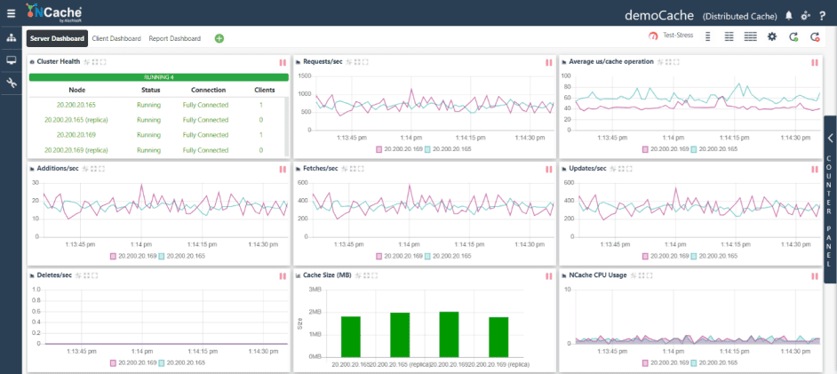Screen dimensions: 837x374
Task: Click the Test-Stress label
Action: pyautogui.click(x=678, y=36)
